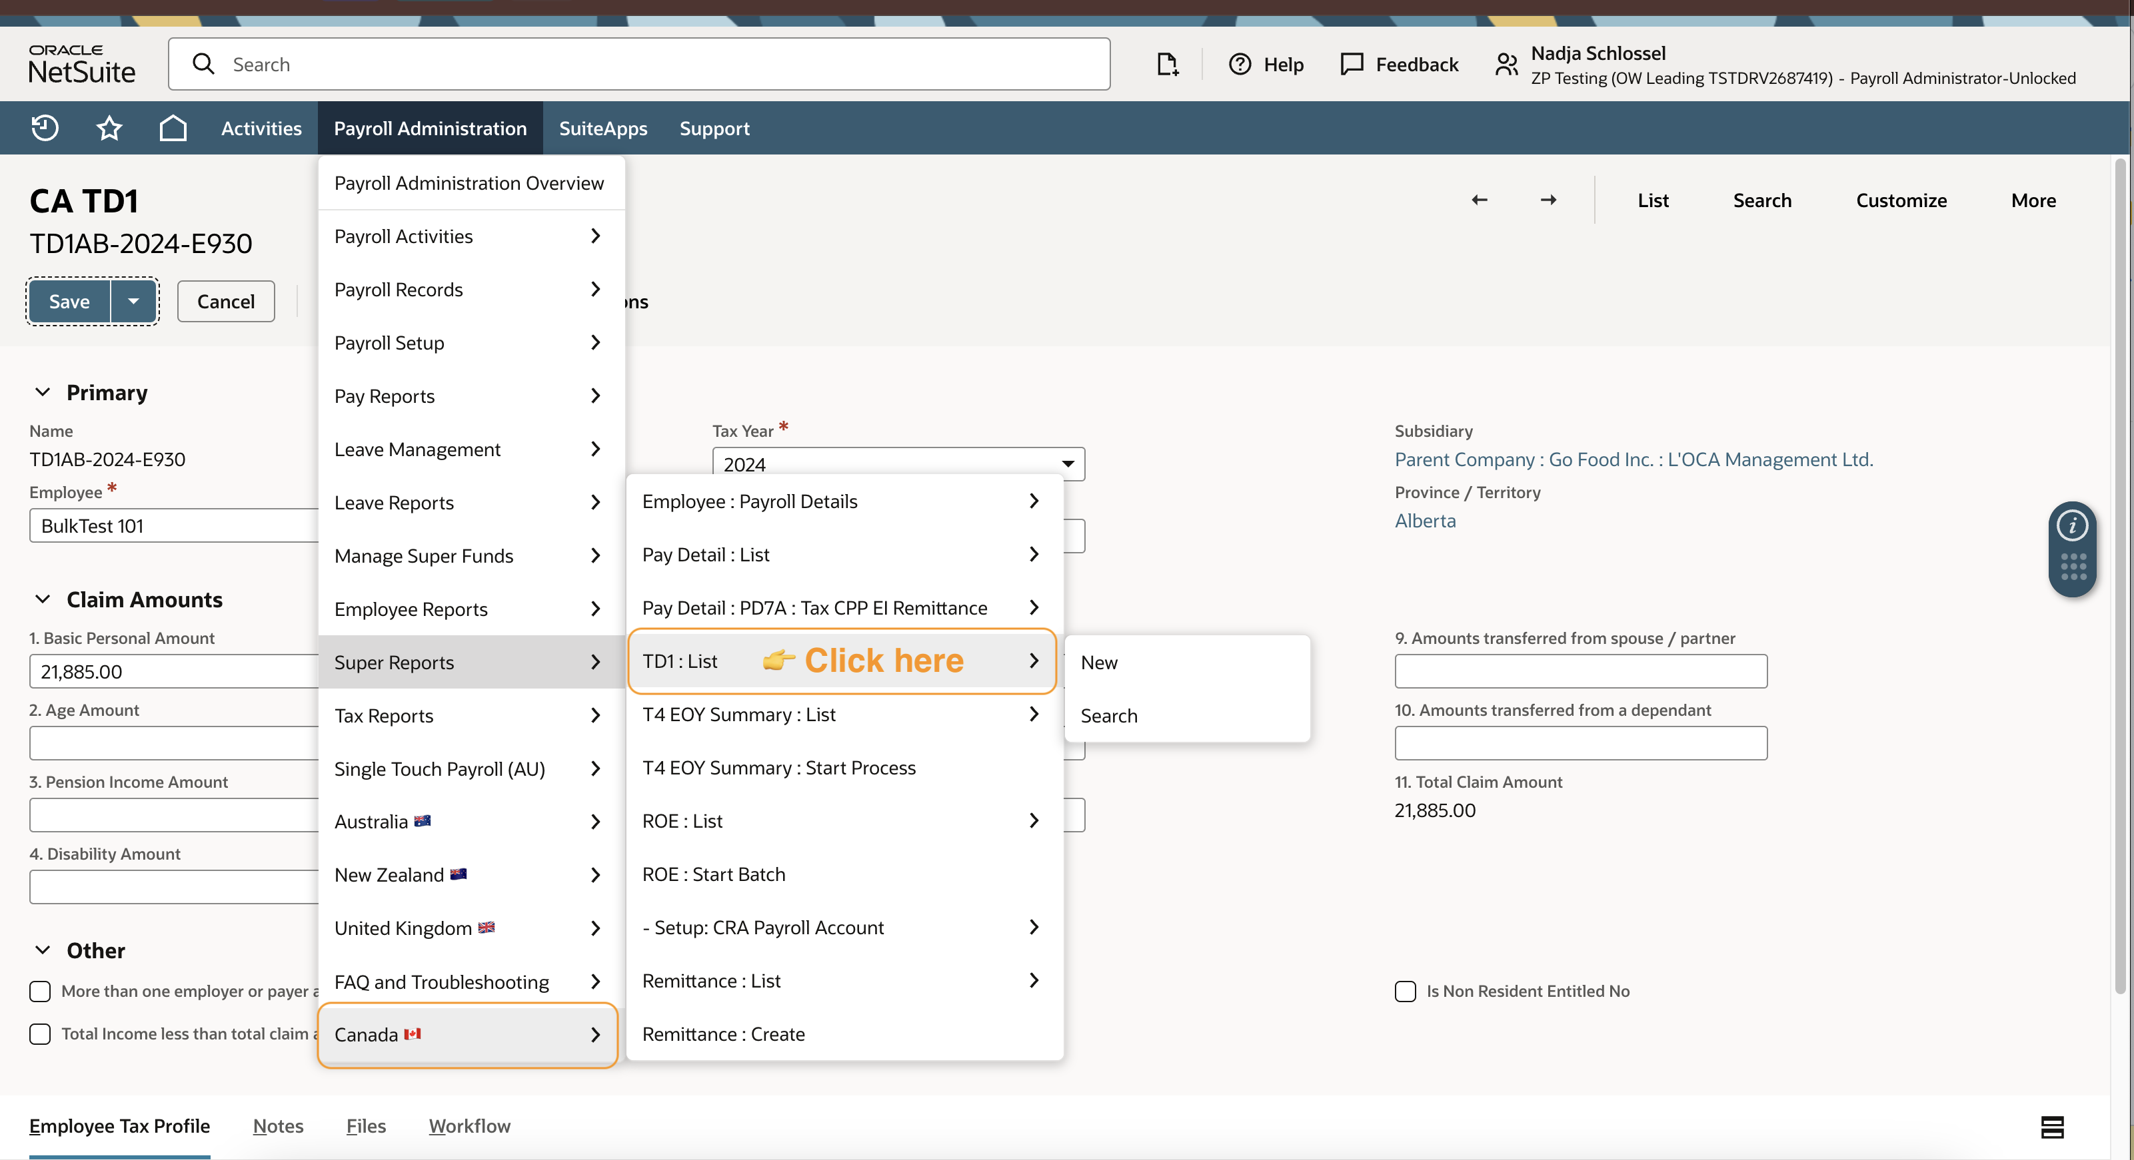Expand the Save button dropdown arrow
The width and height of the screenshot is (2134, 1160).
pyautogui.click(x=133, y=302)
